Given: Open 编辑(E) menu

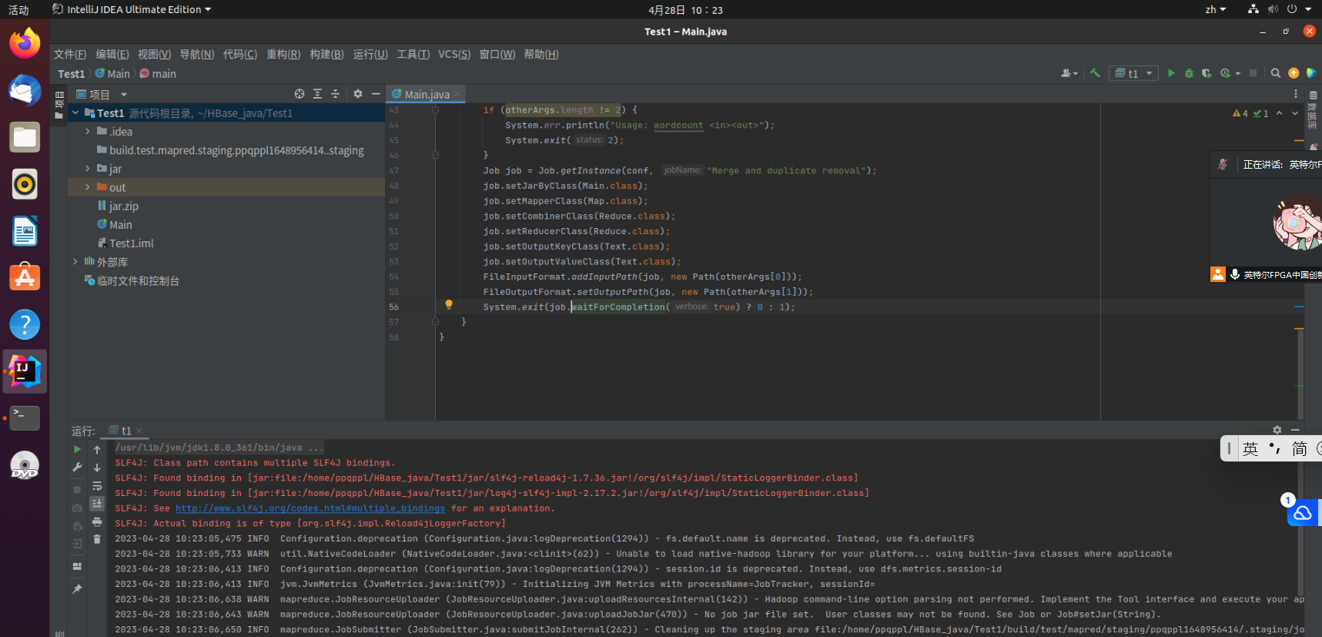Looking at the screenshot, I should [112, 54].
